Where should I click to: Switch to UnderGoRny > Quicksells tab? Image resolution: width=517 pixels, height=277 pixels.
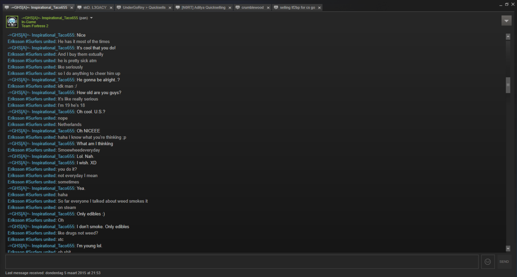tap(144, 8)
